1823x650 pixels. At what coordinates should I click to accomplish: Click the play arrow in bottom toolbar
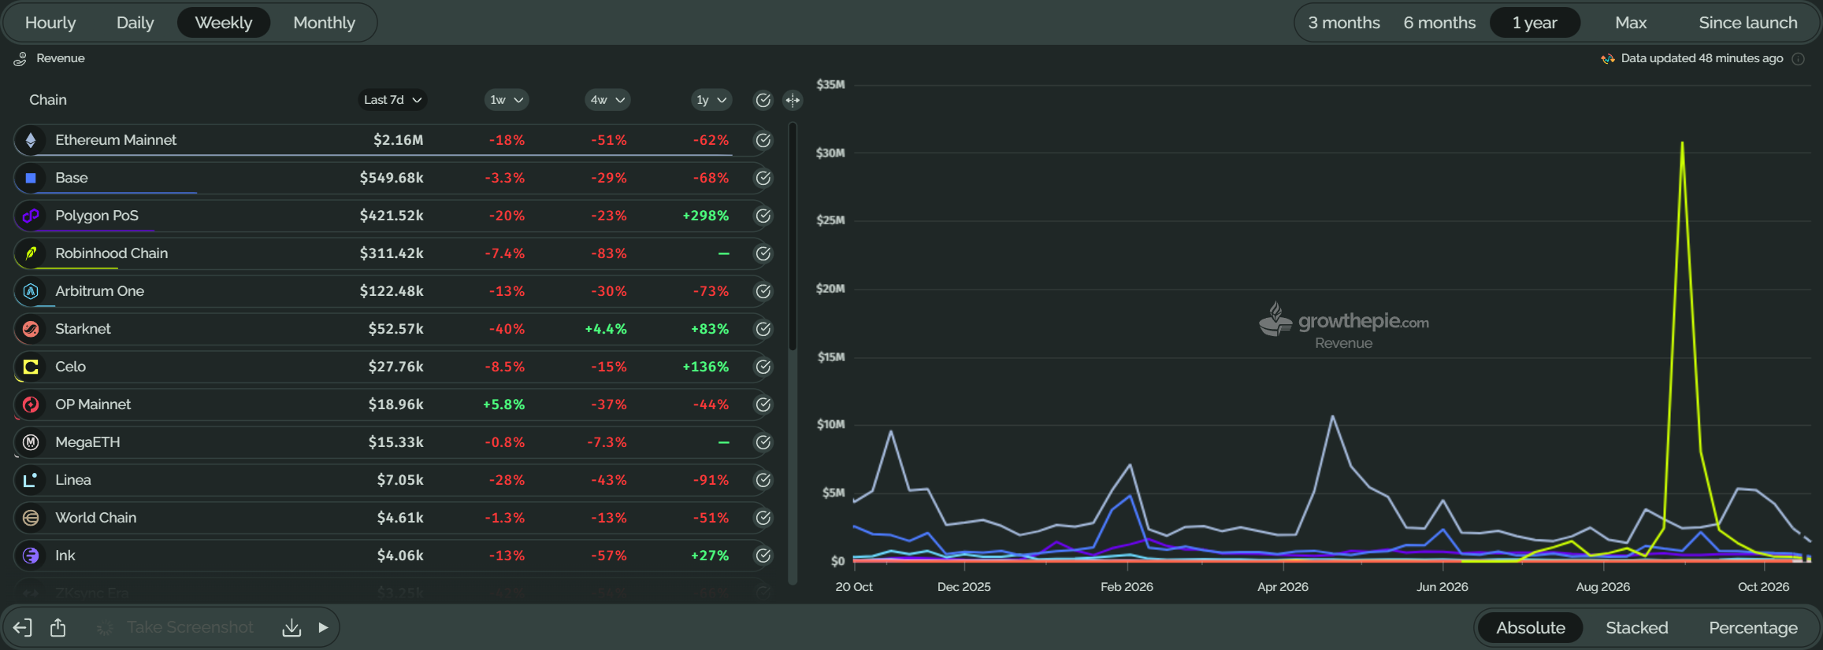coord(323,627)
